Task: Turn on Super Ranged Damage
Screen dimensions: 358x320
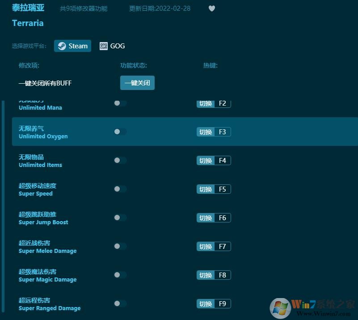Action: (120, 303)
